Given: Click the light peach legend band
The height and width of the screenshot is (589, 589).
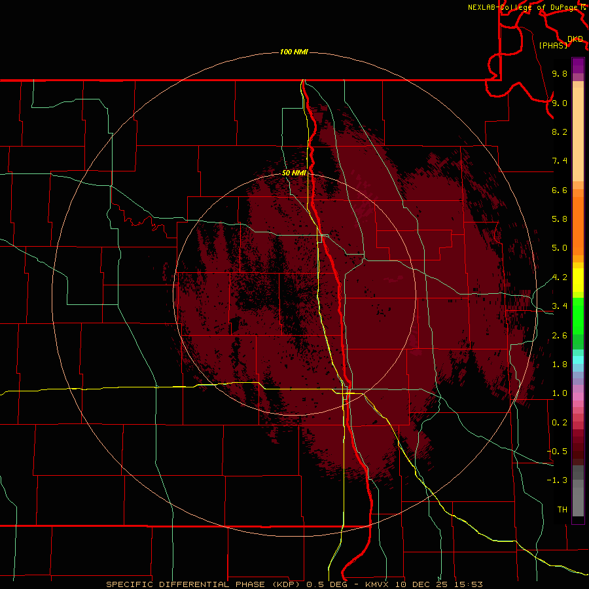Looking at the screenshot, I should point(578,134).
